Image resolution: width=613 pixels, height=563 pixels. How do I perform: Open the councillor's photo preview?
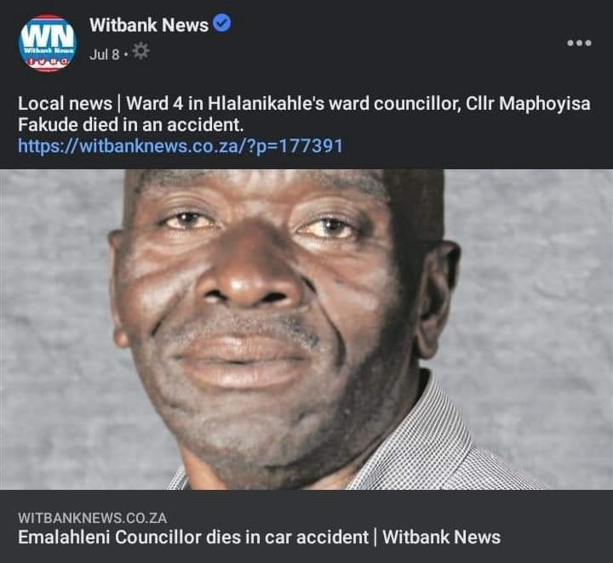click(x=306, y=329)
